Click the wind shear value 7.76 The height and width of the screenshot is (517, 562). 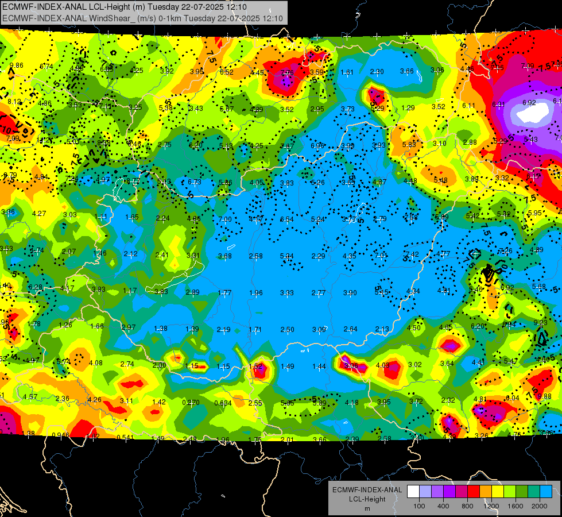287,73
